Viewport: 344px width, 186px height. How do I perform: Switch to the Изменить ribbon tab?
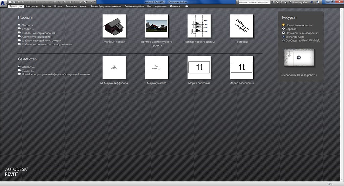175,6
